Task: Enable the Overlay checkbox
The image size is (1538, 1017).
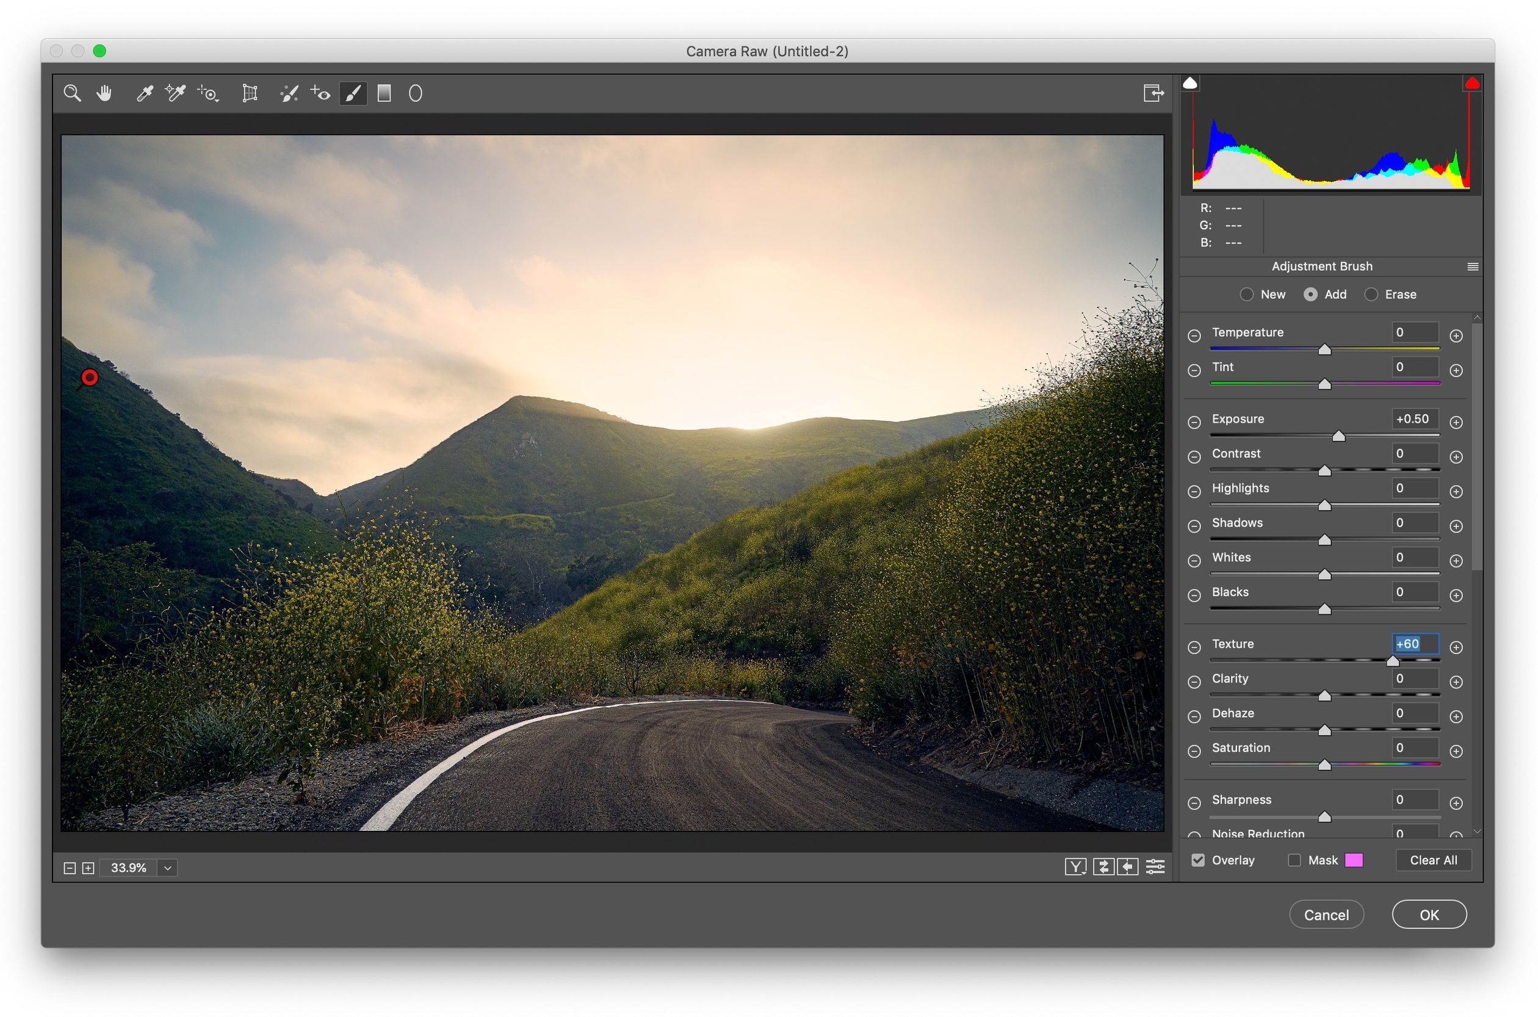Action: tap(1197, 860)
